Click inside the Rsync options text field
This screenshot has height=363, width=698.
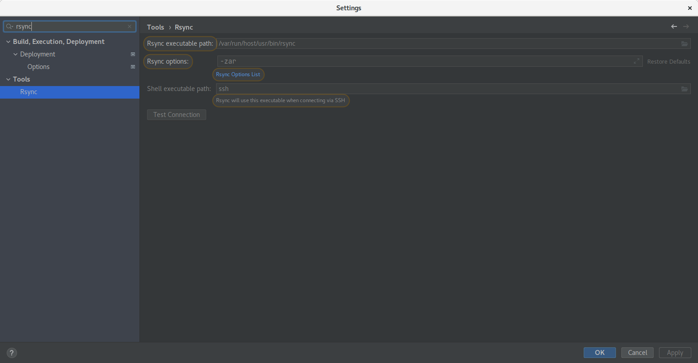point(403,61)
